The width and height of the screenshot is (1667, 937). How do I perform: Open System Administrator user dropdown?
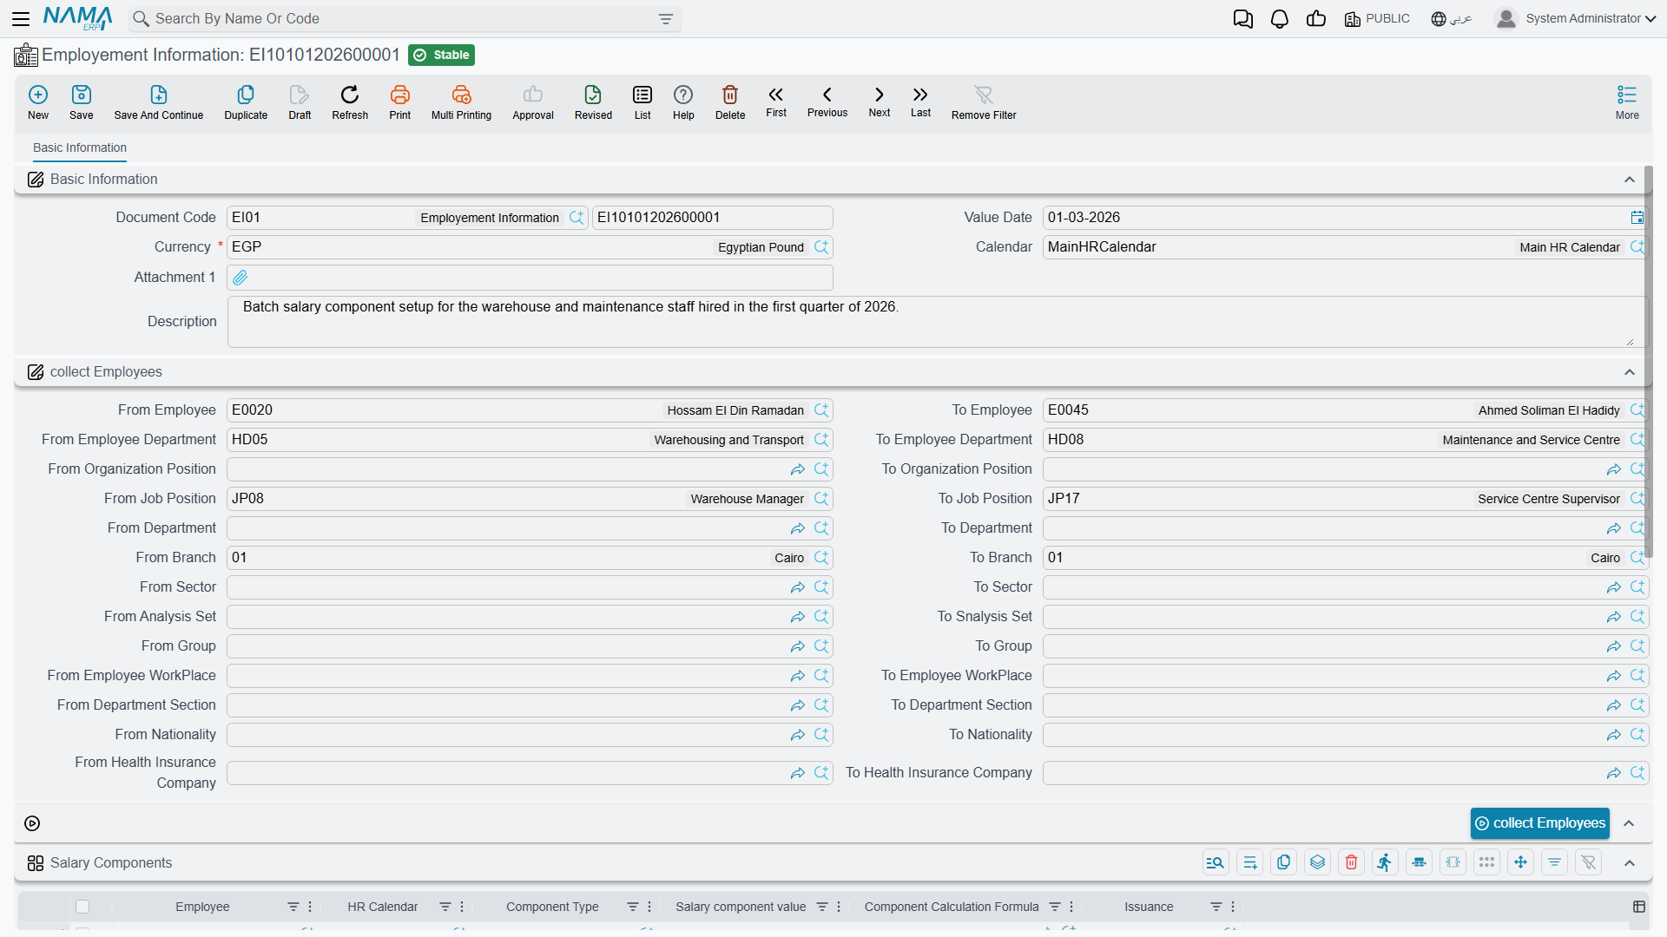[x=1576, y=19]
